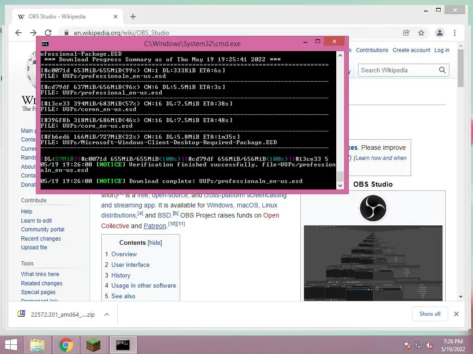
Task: Click the Search Wikipedia field
Action: tap(398, 70)
